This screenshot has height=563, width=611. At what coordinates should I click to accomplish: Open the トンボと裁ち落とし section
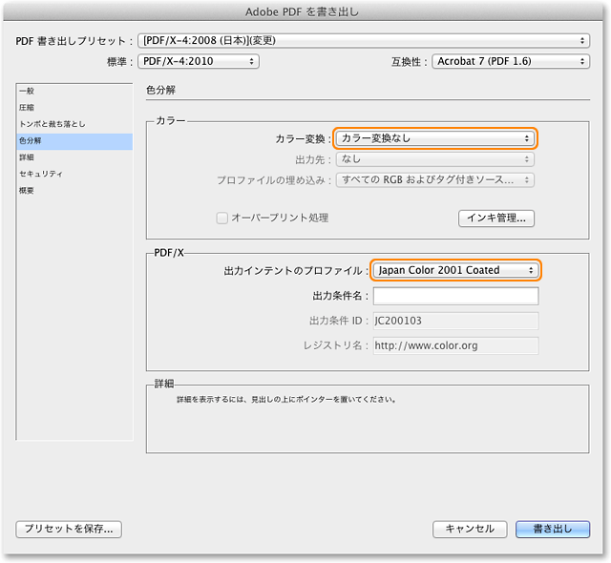pos(52,124)
